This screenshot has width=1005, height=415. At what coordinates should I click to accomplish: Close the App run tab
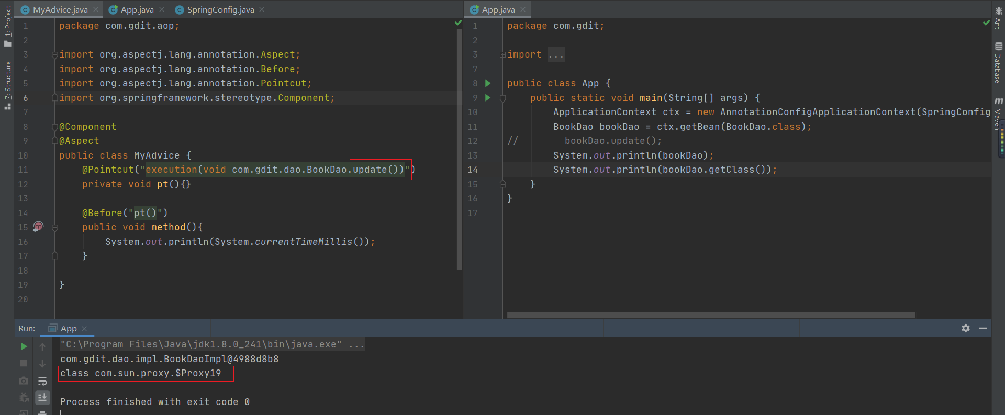(84, 329)
